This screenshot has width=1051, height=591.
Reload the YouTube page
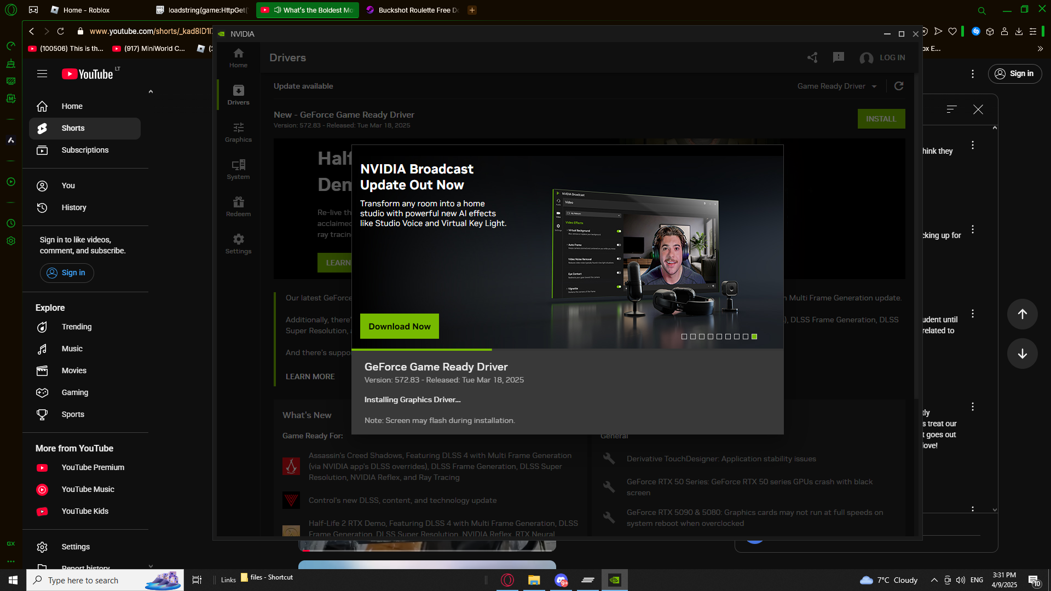61,31
